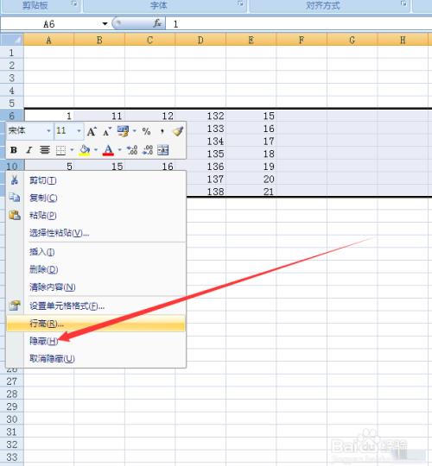Click cell containing 21
432x466 pixels.
251,192
